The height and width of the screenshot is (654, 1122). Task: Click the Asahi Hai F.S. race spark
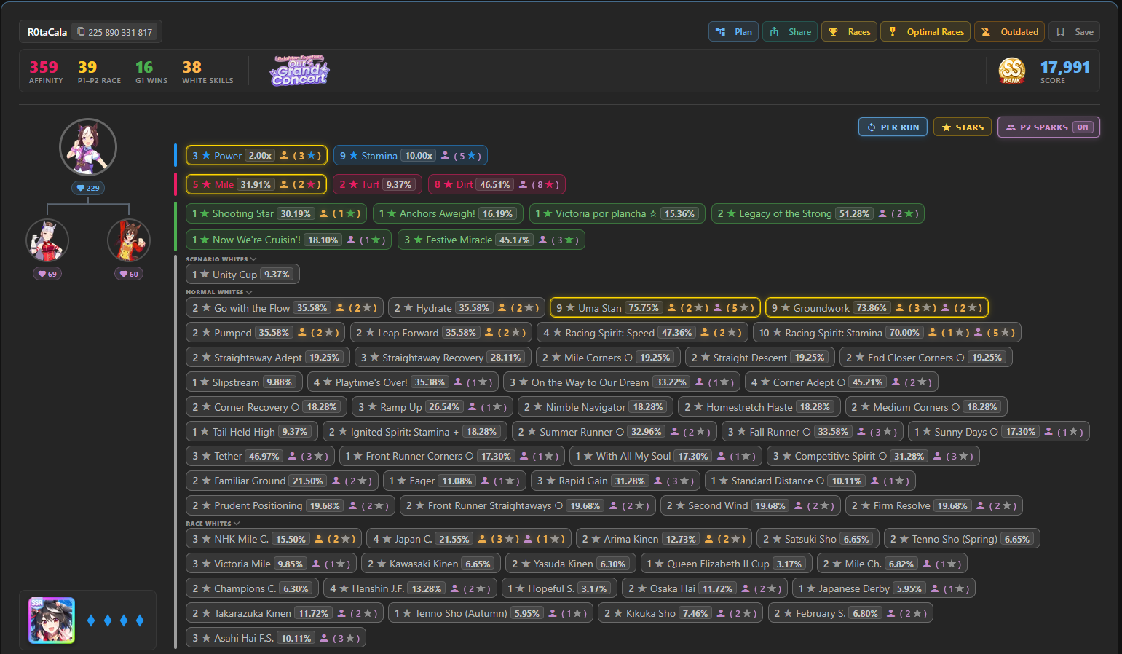pyautogui.click(x=276, y=639)
